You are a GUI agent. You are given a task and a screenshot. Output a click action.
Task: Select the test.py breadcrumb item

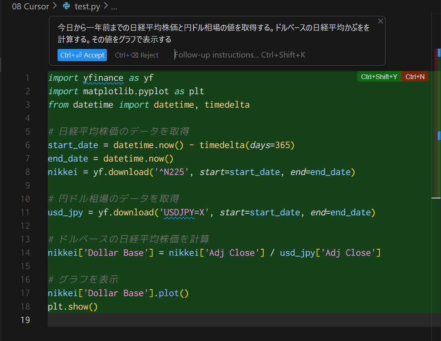[87, 7]
